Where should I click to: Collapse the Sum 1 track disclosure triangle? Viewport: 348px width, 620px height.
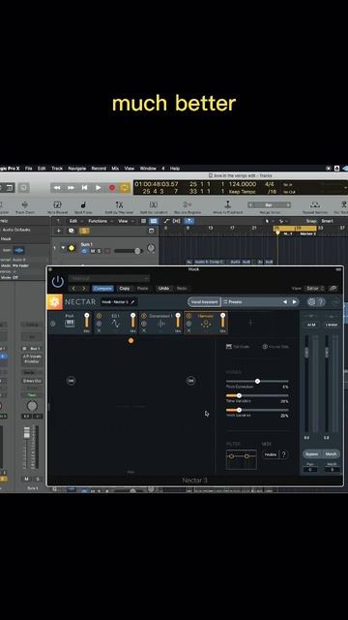[63, 248]
